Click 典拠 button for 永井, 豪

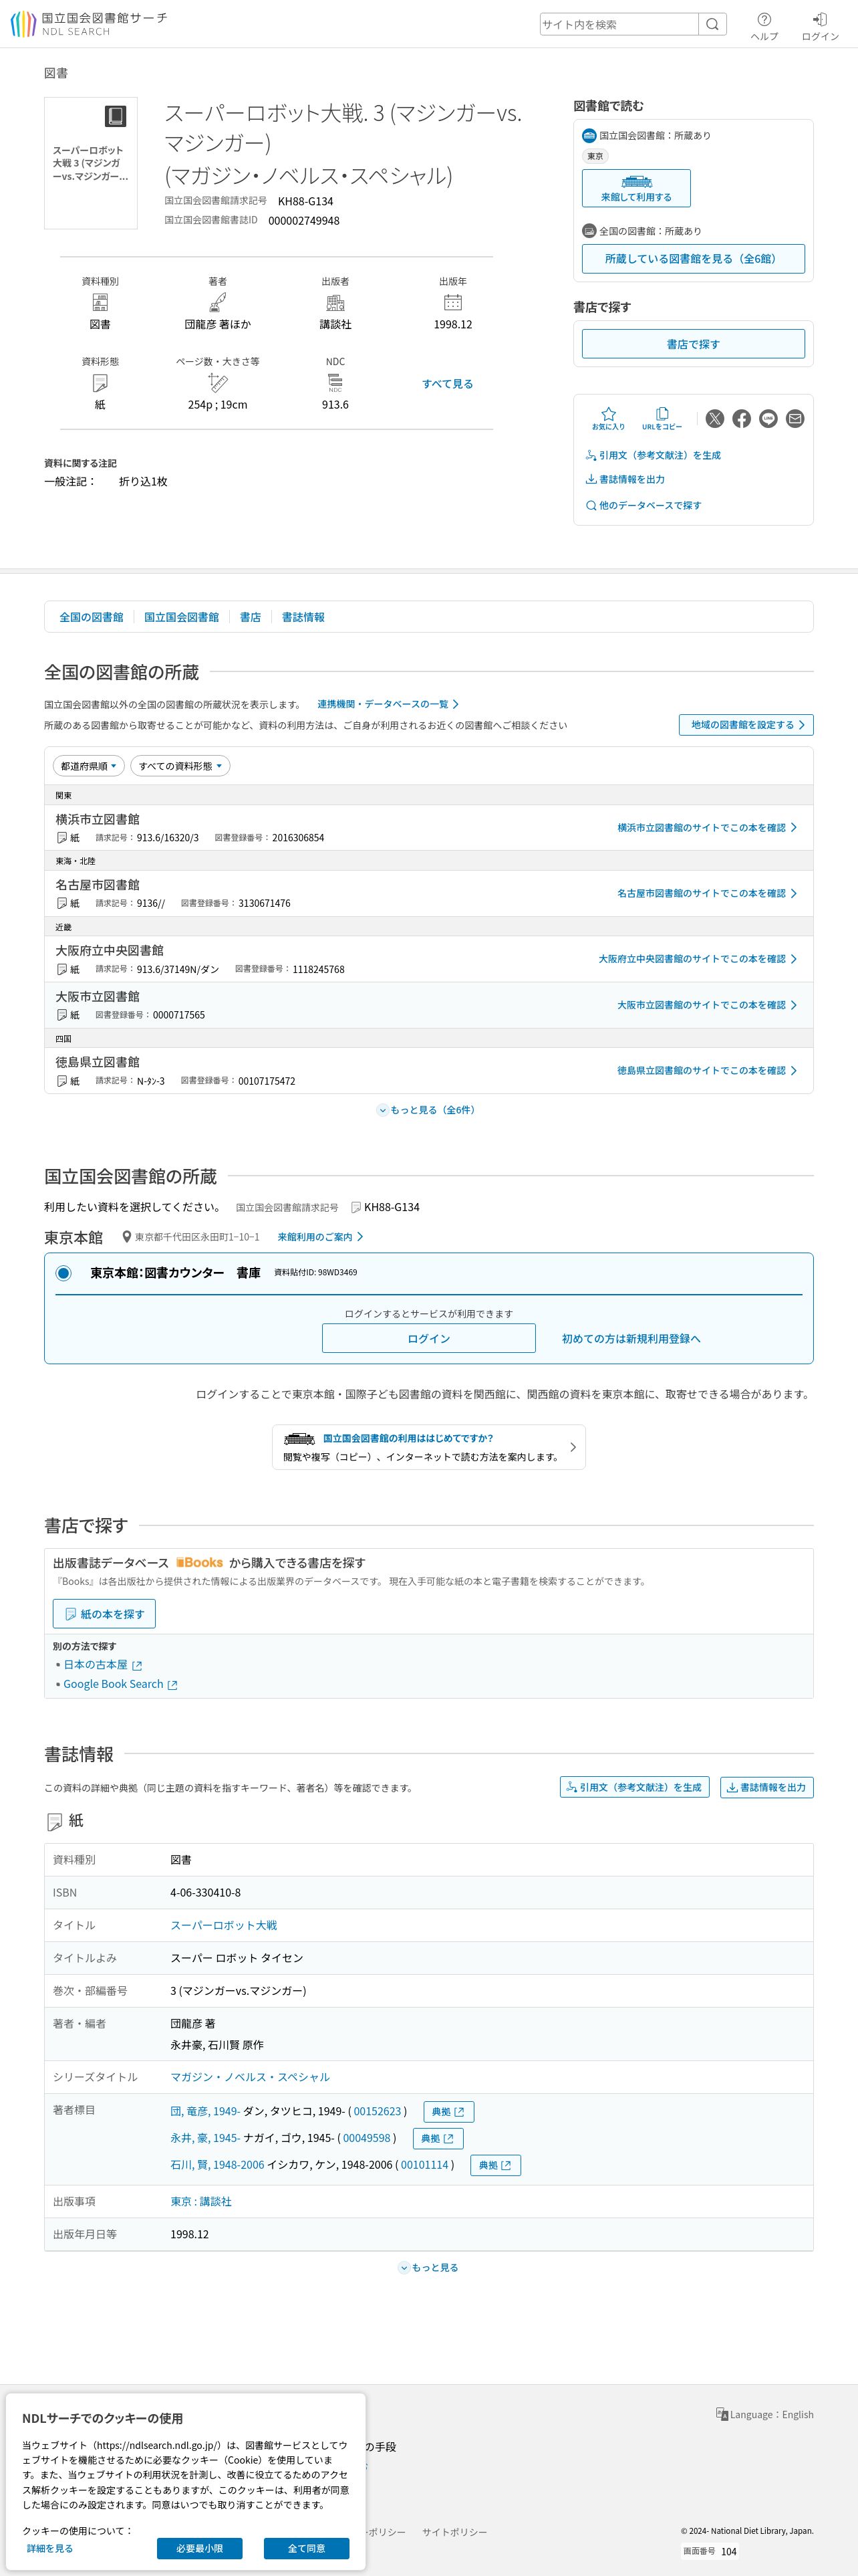point(438,2138)
